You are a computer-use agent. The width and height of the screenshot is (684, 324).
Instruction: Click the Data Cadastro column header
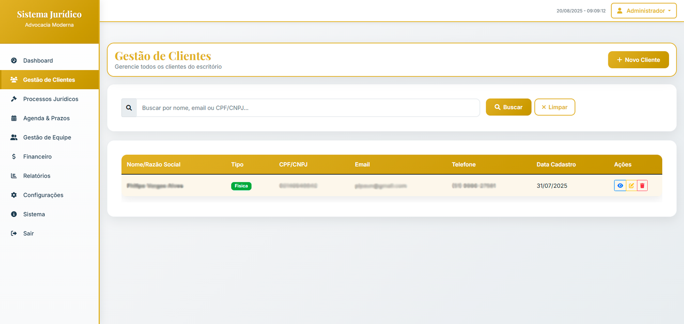coord(556,164)
